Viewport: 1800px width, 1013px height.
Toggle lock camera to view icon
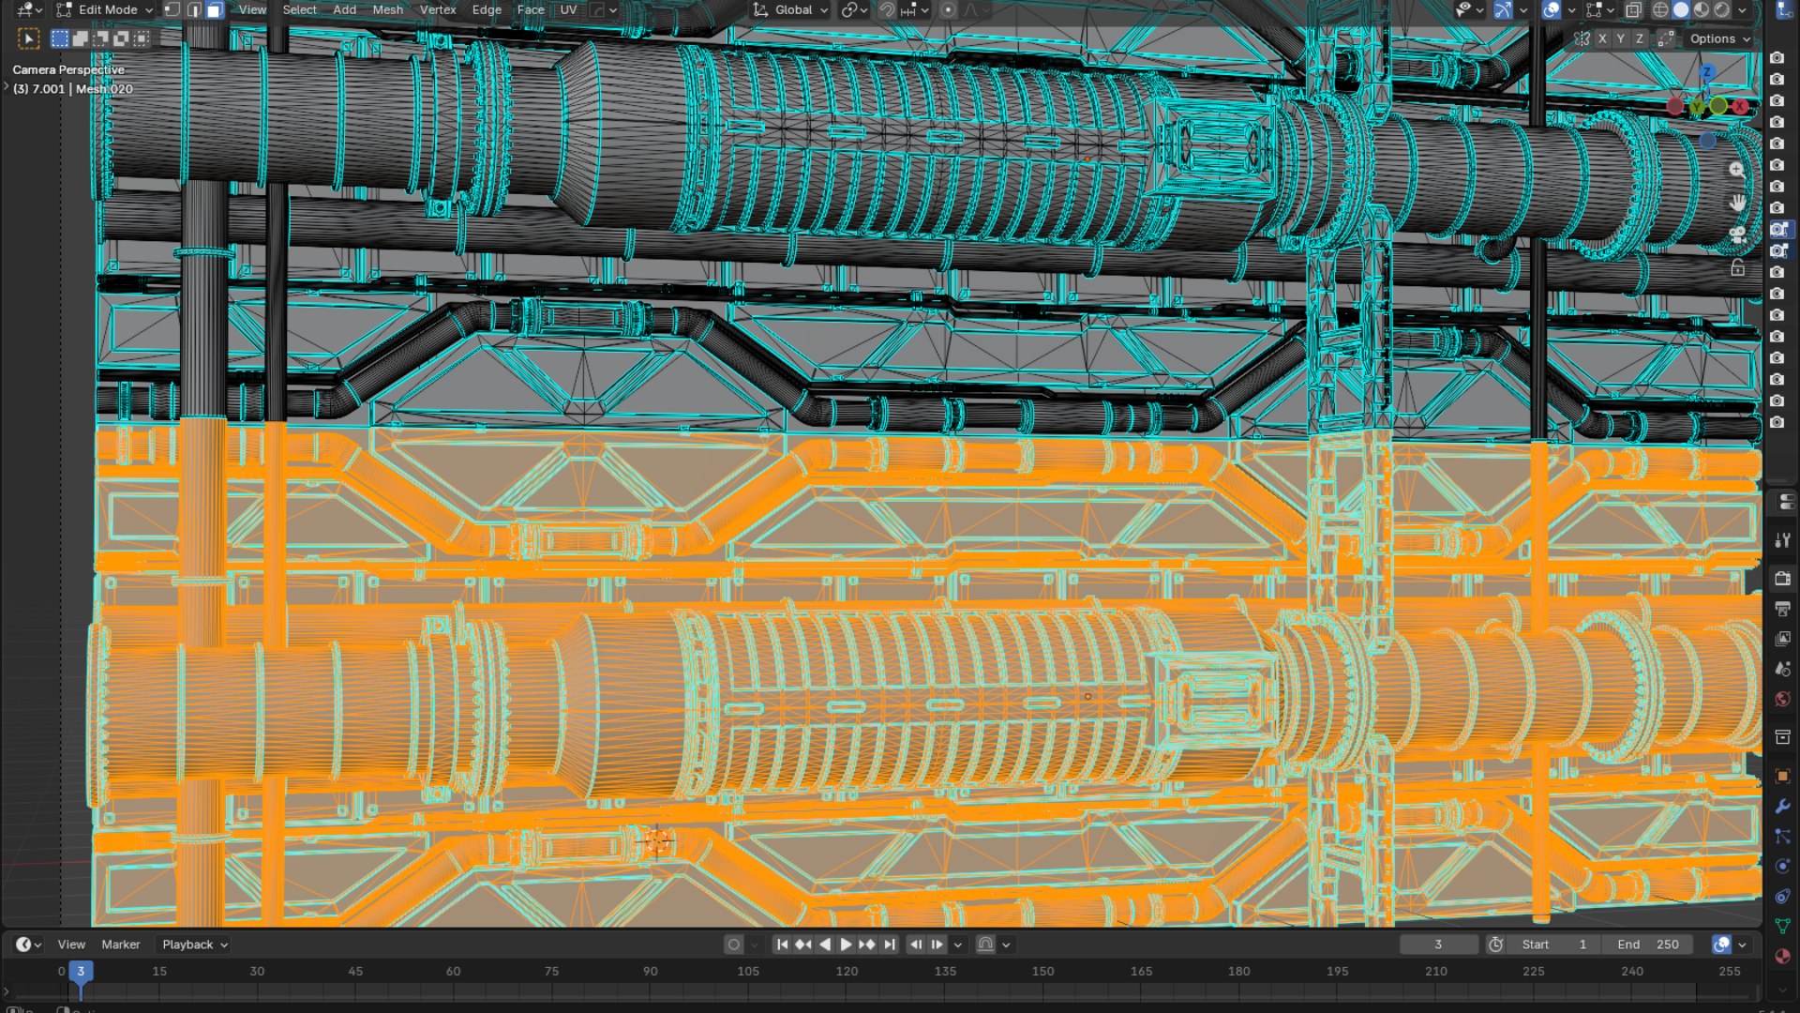tap(1737, 268)
